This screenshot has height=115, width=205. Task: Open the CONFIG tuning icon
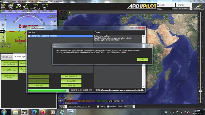[26, 7]
